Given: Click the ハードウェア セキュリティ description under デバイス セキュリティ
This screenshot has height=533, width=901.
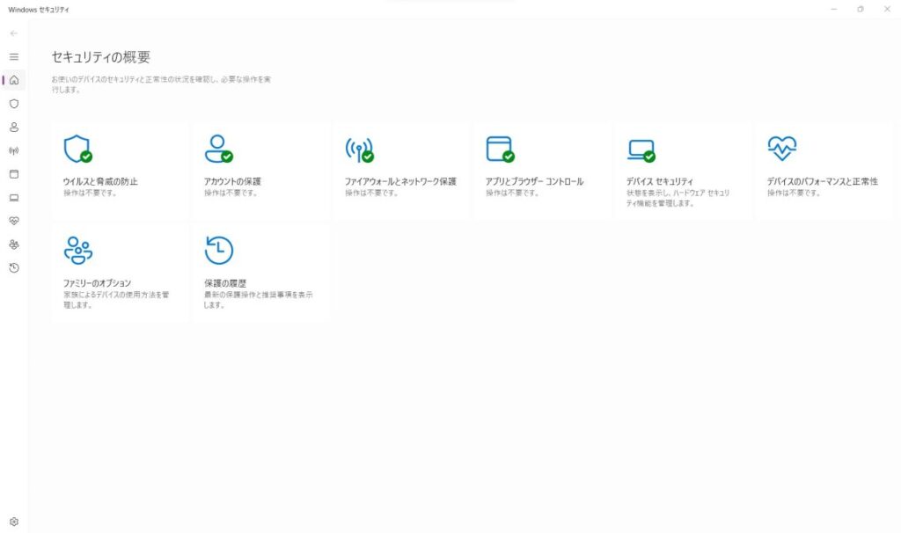Looking at the screenshot, I should 678,198.
